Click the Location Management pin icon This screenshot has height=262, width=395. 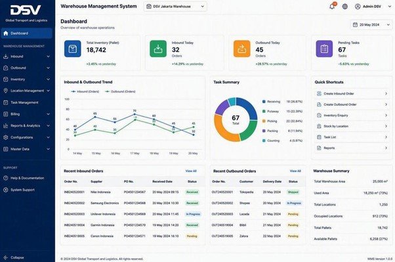coord(5,91)
